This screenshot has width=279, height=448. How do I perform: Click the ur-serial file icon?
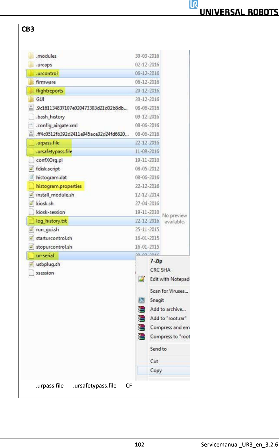(x=31, y=256)
